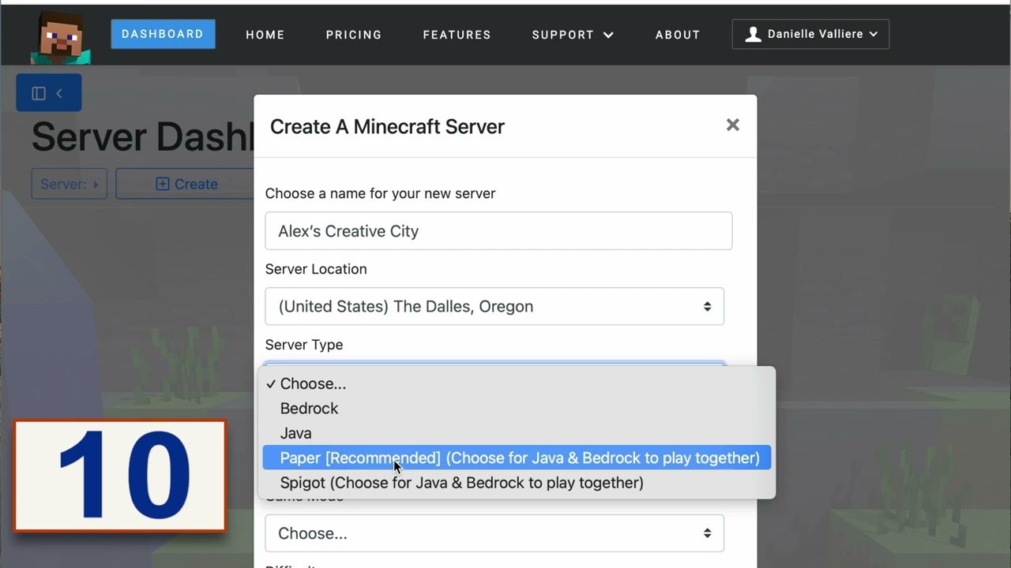Screen dimensions: 1011x568
Task: Select Spigot server type option
Action: 517,483
